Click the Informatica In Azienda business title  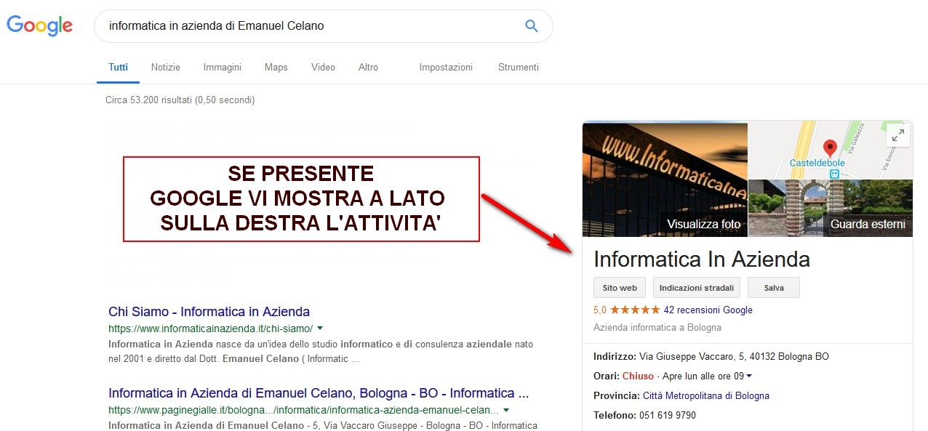tap(702, 259)
